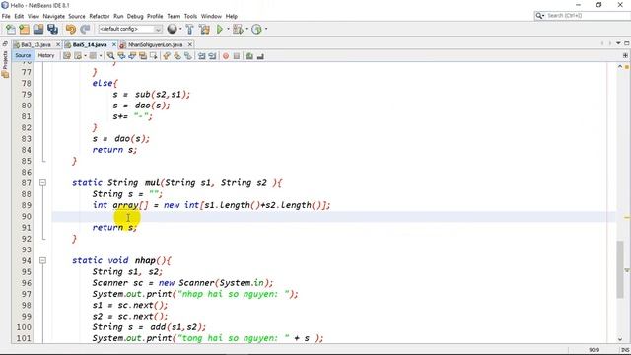
Task: Open Debug Project dropdown arrow
Action: click(x=246, y=29)
